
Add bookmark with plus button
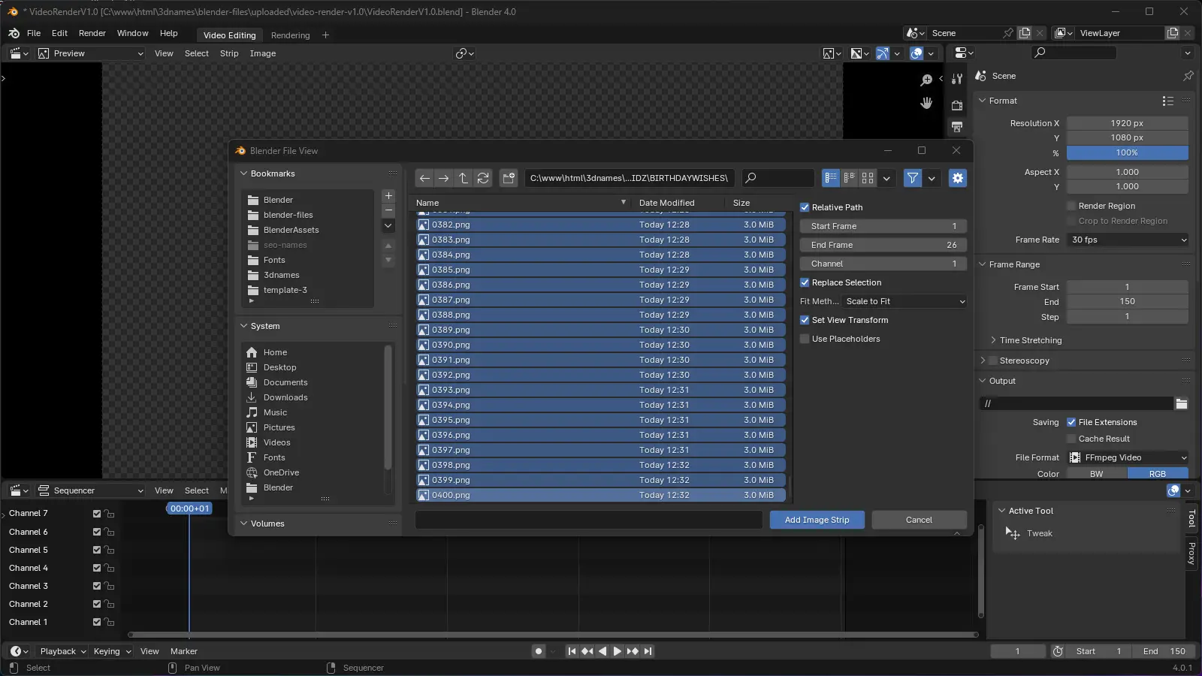(x=388, y=196)
